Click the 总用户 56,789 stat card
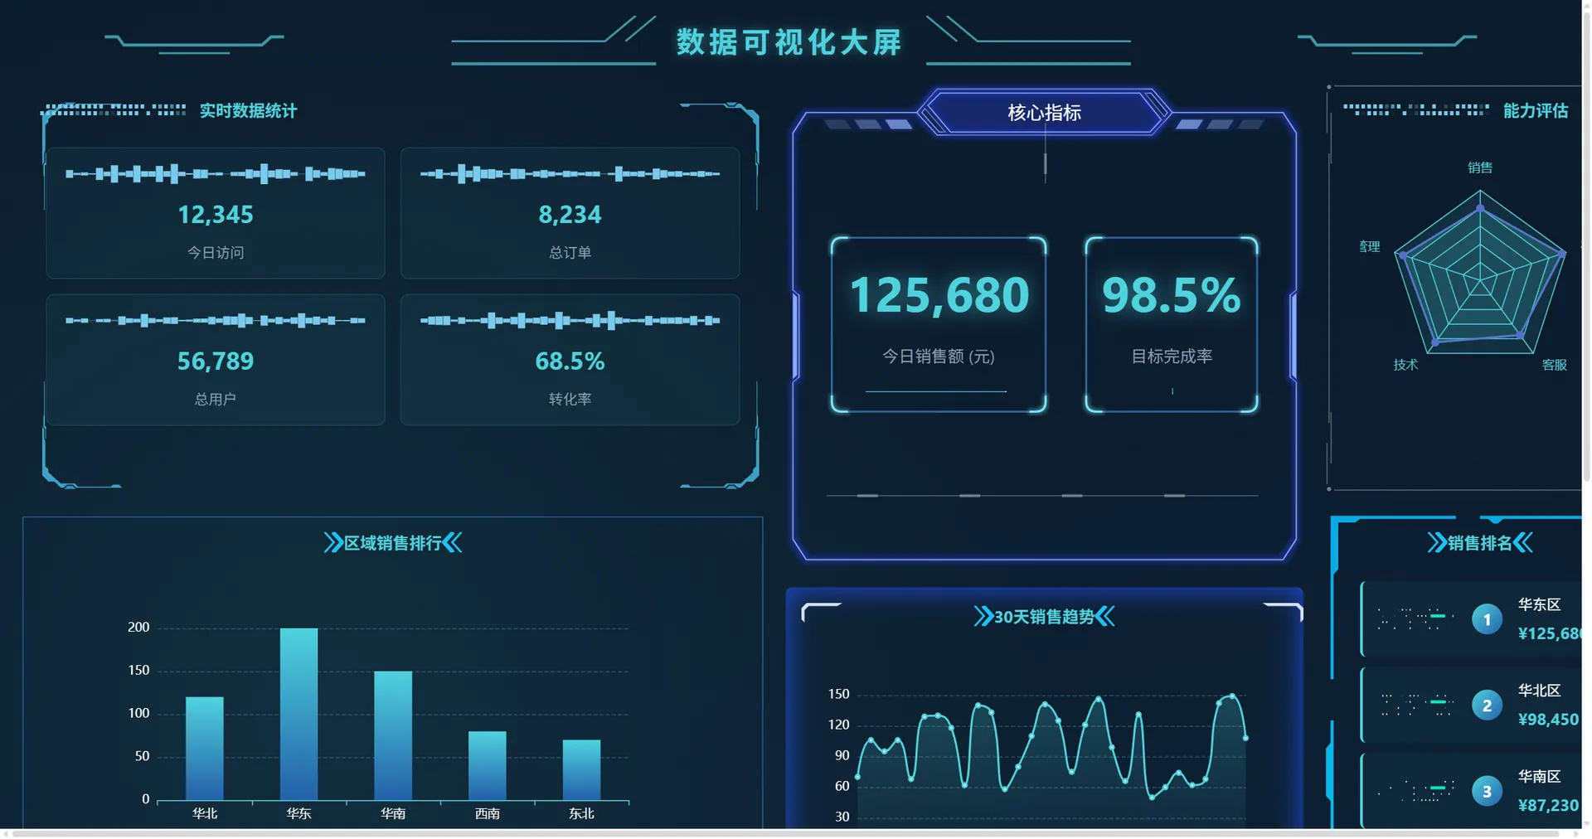The image size is (1592, 839). coord(216,360)
